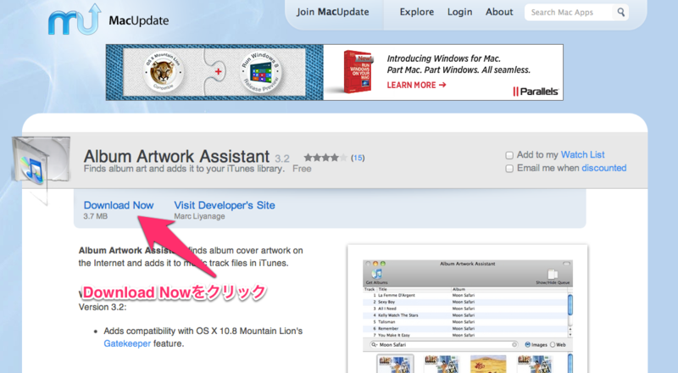This screenshot has width=678, height=373.
Task: Open Join MacUpdate menu item
Action: point(332,12)
